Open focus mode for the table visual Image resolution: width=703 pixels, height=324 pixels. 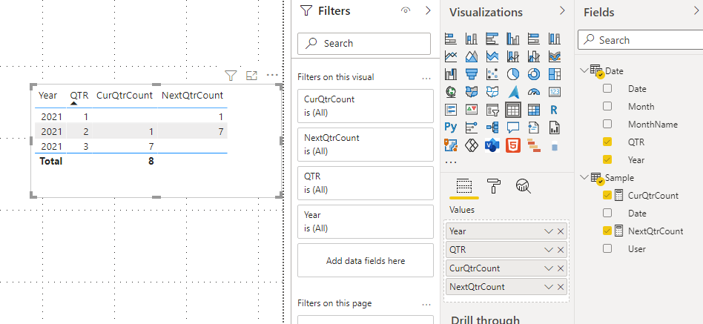[x=251, y=76]
